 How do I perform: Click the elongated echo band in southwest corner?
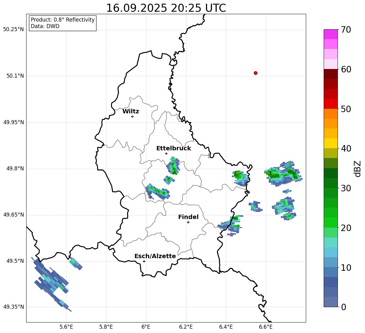click(51, 284)
